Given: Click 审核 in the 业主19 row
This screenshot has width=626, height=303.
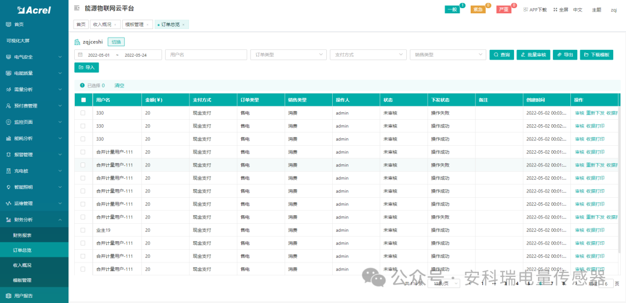Looking at the screenshot, I should point(579,230).
